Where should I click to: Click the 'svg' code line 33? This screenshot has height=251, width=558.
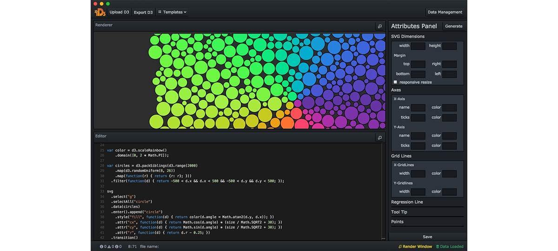tap(110, 191)
